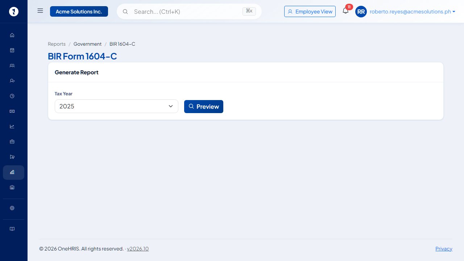Viewport: 464px width, 261px height.
Task: Open the settings gear icon in sidebar
Action: pyautogui.click(x=12, y=208)
